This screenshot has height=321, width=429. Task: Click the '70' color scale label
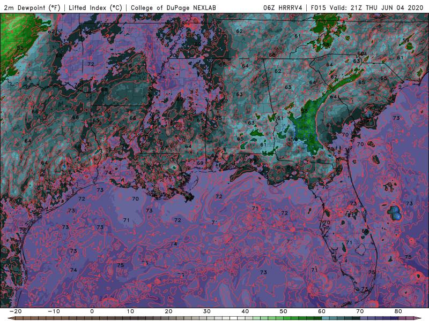[x=360, y=311]
